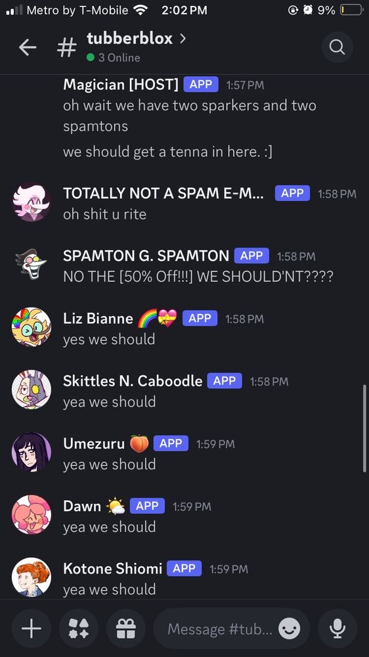Tap the Magician [HOST] username
The image size is (369, 657).
point(121,85)
